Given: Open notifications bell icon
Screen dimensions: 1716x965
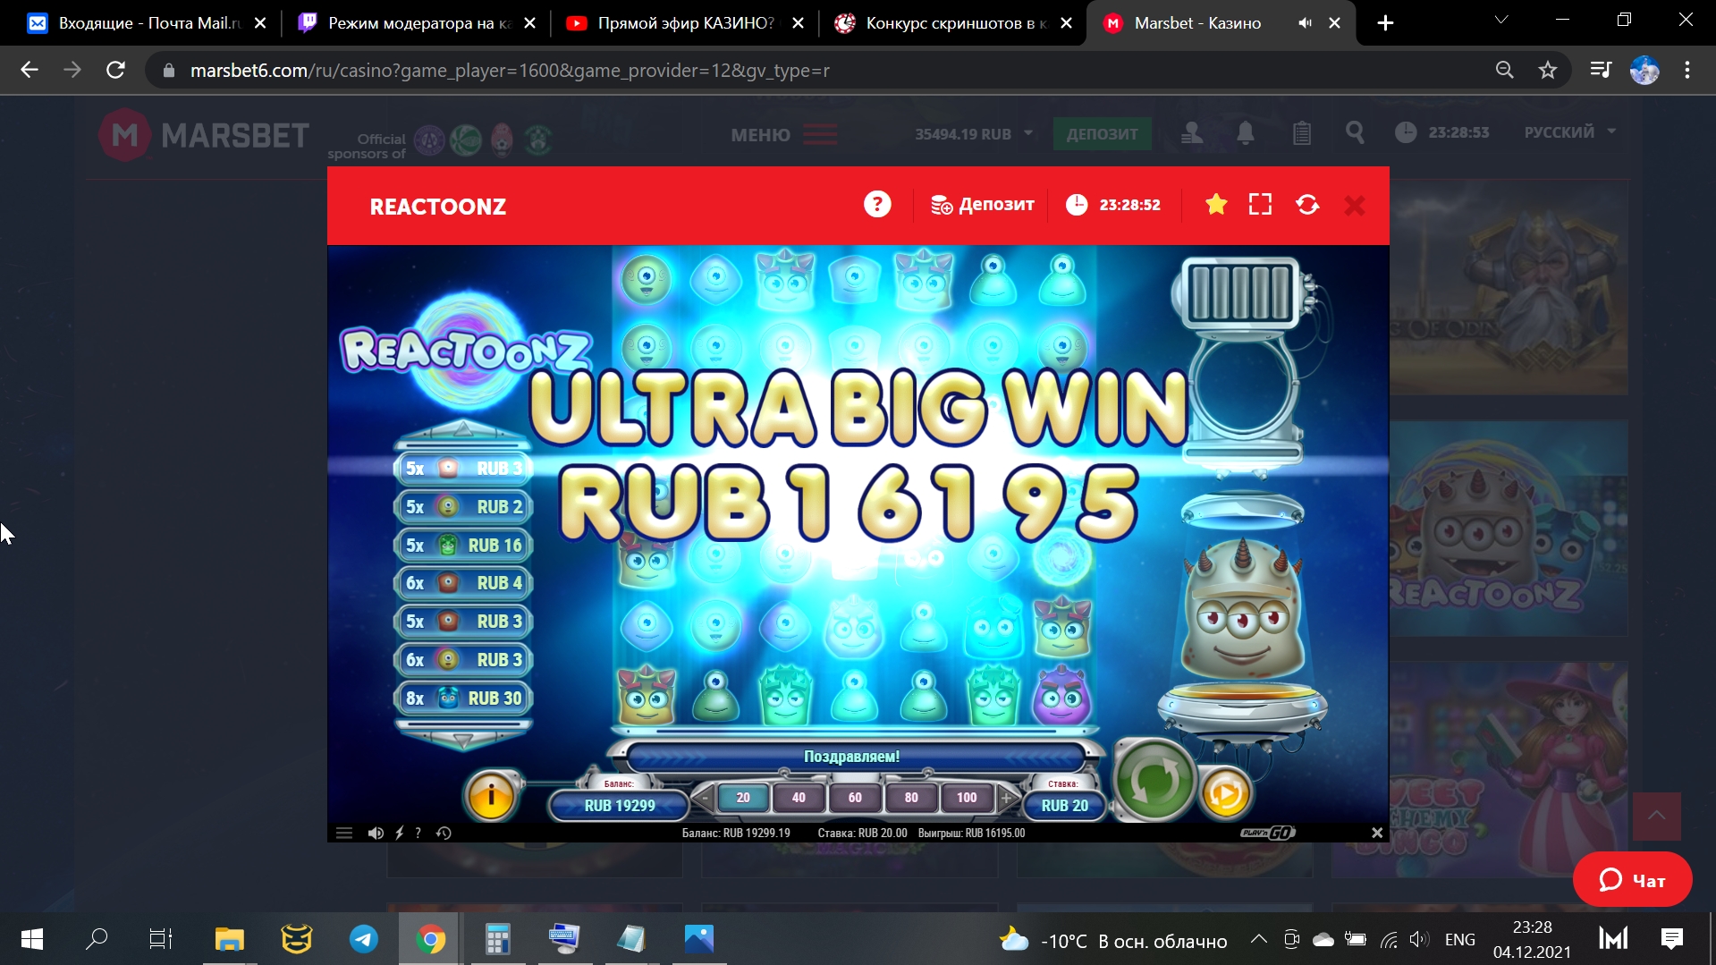Looking at the screenshot, I should click(x=1245, y=133).
